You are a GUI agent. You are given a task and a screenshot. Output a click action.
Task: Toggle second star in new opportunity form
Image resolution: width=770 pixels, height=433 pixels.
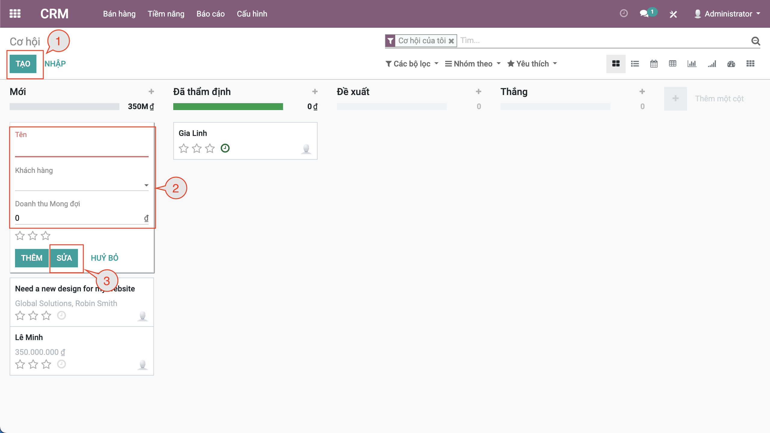[x=32, y=236]
